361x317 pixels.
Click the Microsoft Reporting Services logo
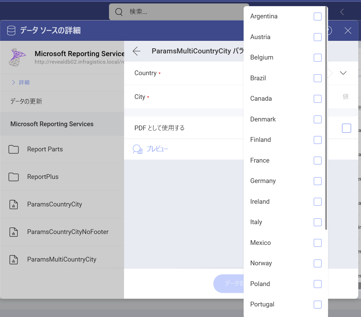(17, 57)
